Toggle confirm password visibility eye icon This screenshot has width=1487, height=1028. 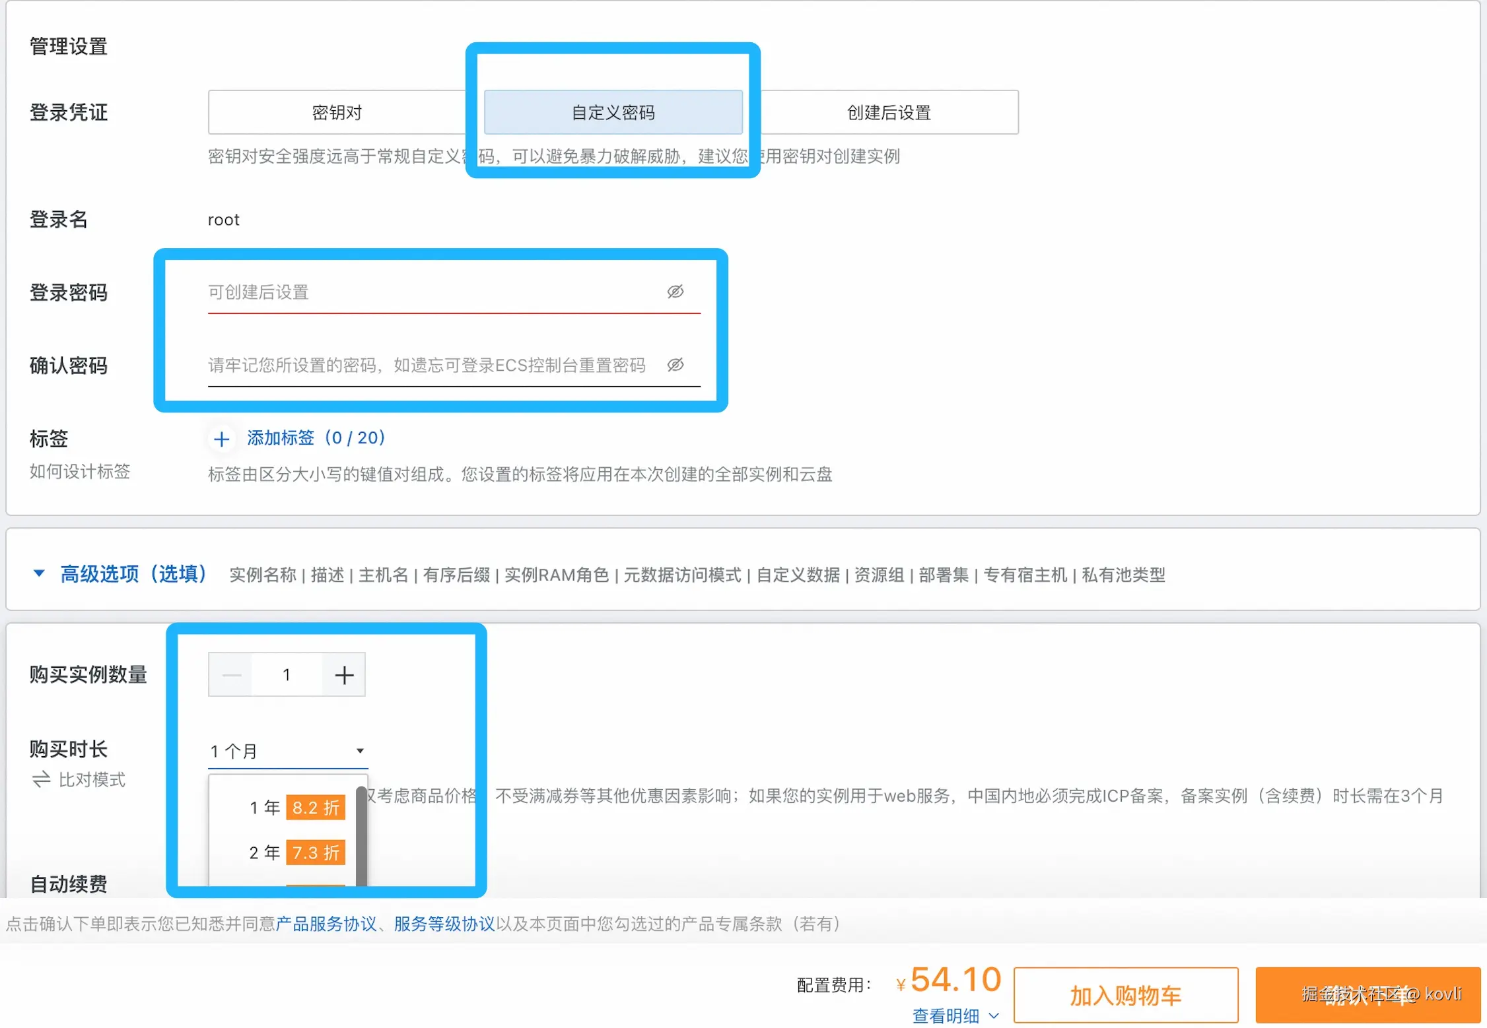tap(675, 365)
